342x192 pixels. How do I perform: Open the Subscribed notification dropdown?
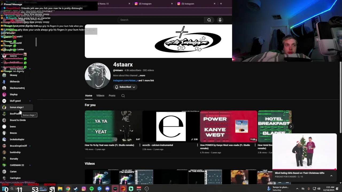point(125,87)
